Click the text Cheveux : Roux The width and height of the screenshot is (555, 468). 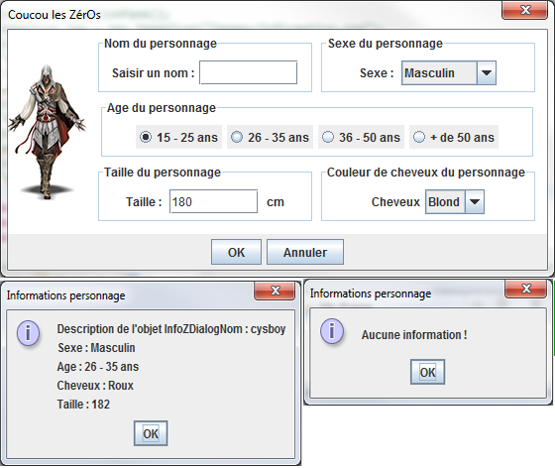[x=95, y=386]
